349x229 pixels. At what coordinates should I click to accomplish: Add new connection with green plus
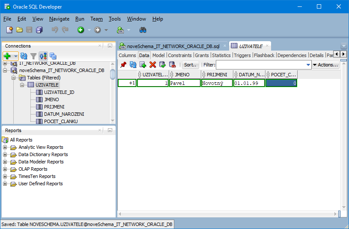click(x=7, y=56)
